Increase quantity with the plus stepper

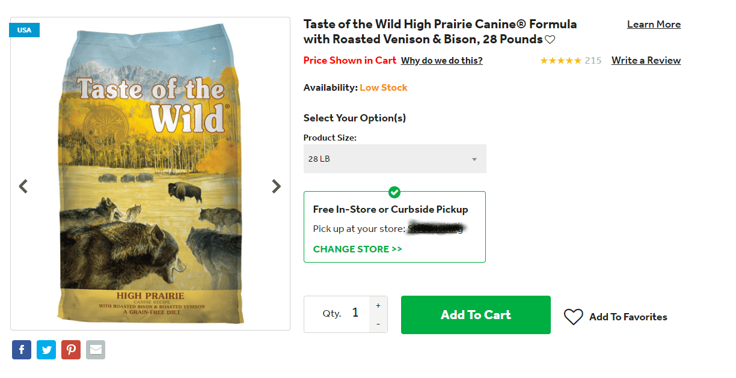(378, 305)
